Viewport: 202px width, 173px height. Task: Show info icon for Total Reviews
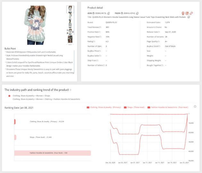(x=100, y=27)
